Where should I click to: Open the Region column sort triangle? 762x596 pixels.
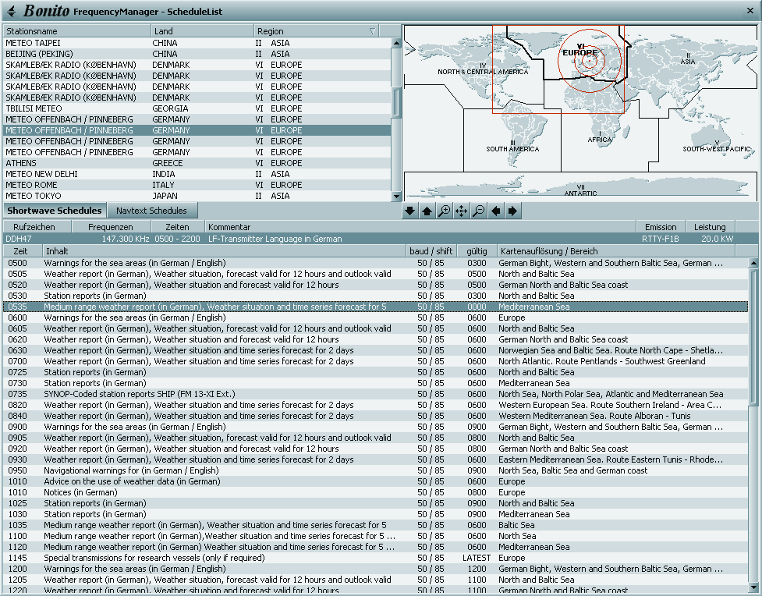click(x=372, y=31)
